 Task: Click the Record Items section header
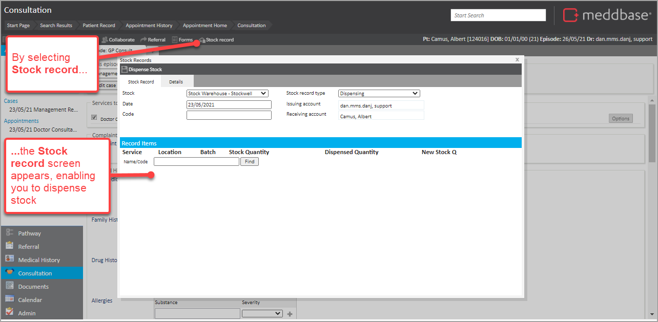pos(321,143)
